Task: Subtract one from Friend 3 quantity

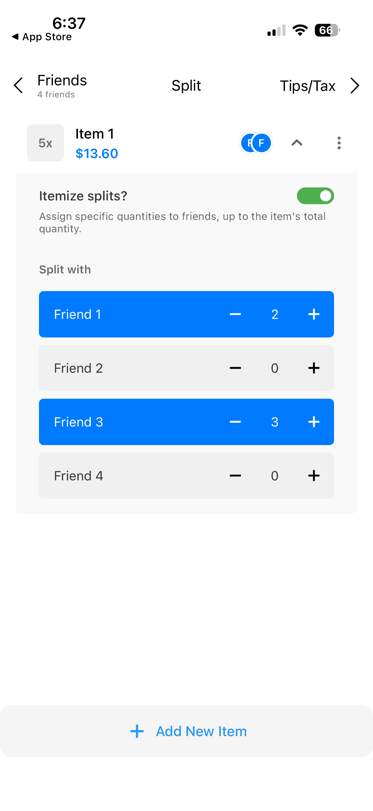Action: click(235, 422)
